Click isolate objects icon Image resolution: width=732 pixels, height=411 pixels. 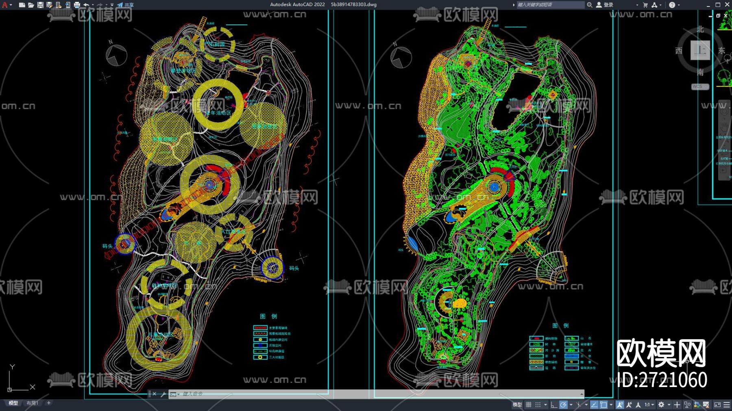pyautogui.click(x=687, y=405)
